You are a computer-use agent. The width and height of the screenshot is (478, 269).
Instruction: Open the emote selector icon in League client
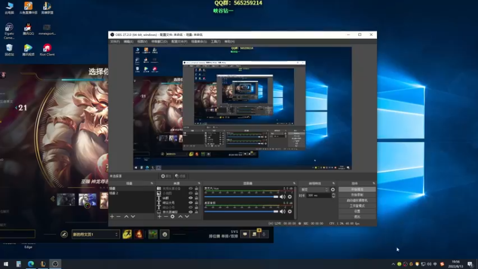click(x=165, y=234)
